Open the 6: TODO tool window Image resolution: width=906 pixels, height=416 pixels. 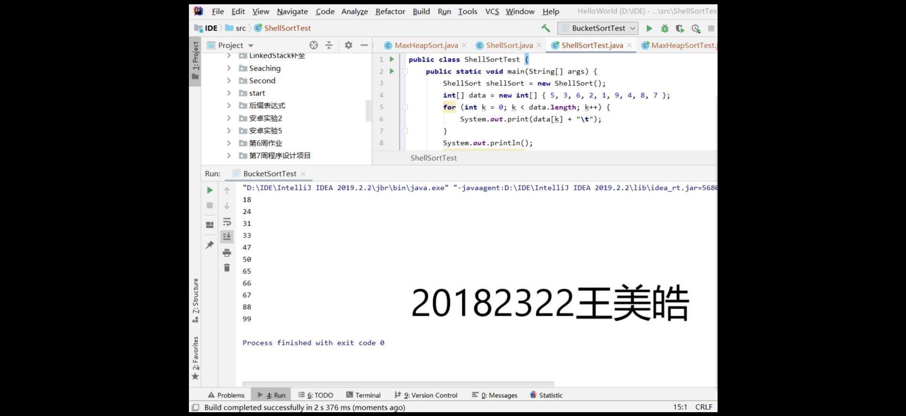pos(316,395)
